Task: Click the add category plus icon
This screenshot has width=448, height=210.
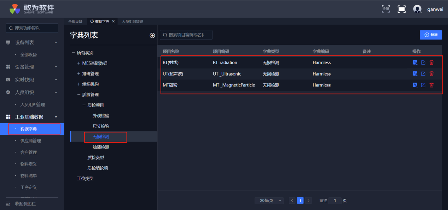Action: click(x=152, y=35)
